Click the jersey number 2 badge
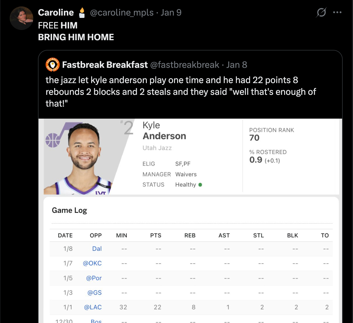This screenshot has height=323, width=353. click(x=128, y=128)
